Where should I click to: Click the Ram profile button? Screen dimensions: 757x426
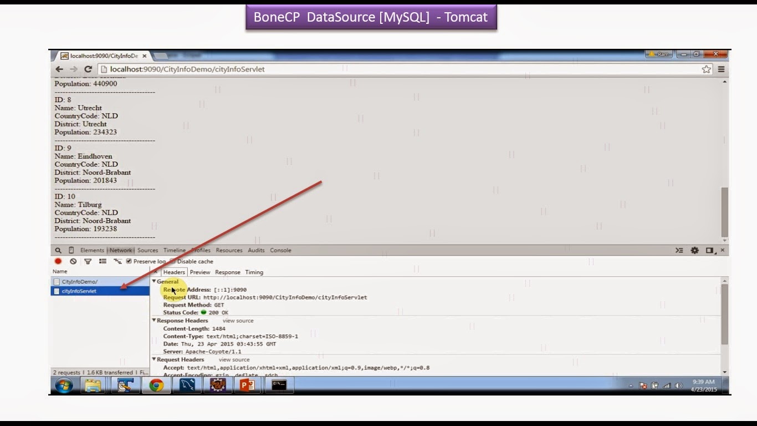coord(659,54)
